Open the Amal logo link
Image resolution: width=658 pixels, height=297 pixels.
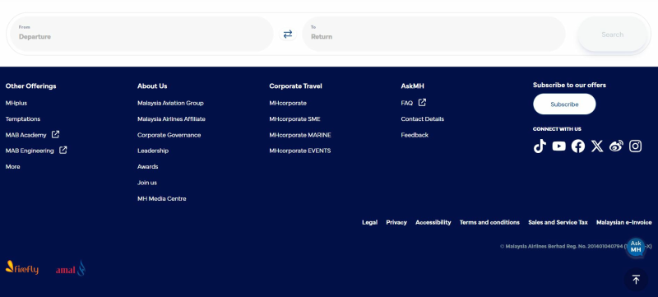pos(71,268)
